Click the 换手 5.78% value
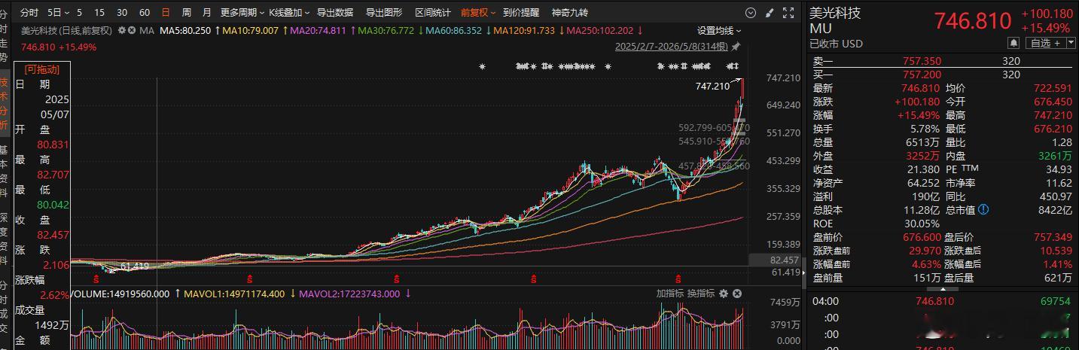1079x350 pixels. 925,129
